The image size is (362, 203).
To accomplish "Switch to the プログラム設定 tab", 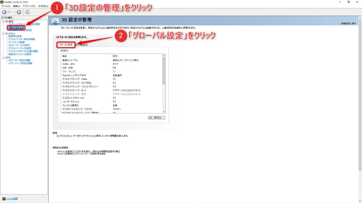I will pyautogui.click(x=81, y=45).
